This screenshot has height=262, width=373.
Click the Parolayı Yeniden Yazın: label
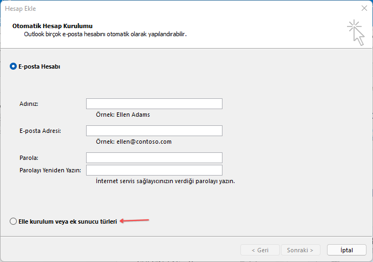(50, 171)
